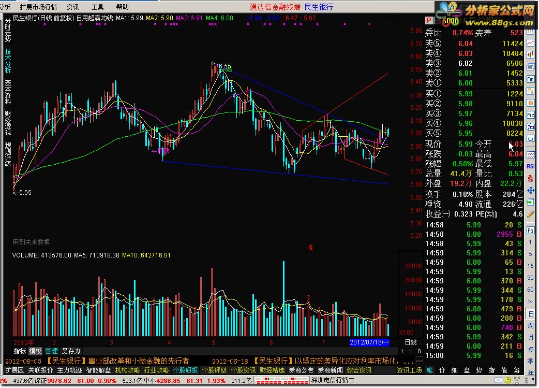This screenshot has height=388, width=539.
Task: Click the candlestick chart icon
Action: (x=531, y=54)
